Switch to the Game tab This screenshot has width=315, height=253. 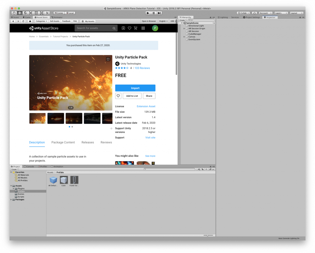pyautogui.click(x=27, y=18)
